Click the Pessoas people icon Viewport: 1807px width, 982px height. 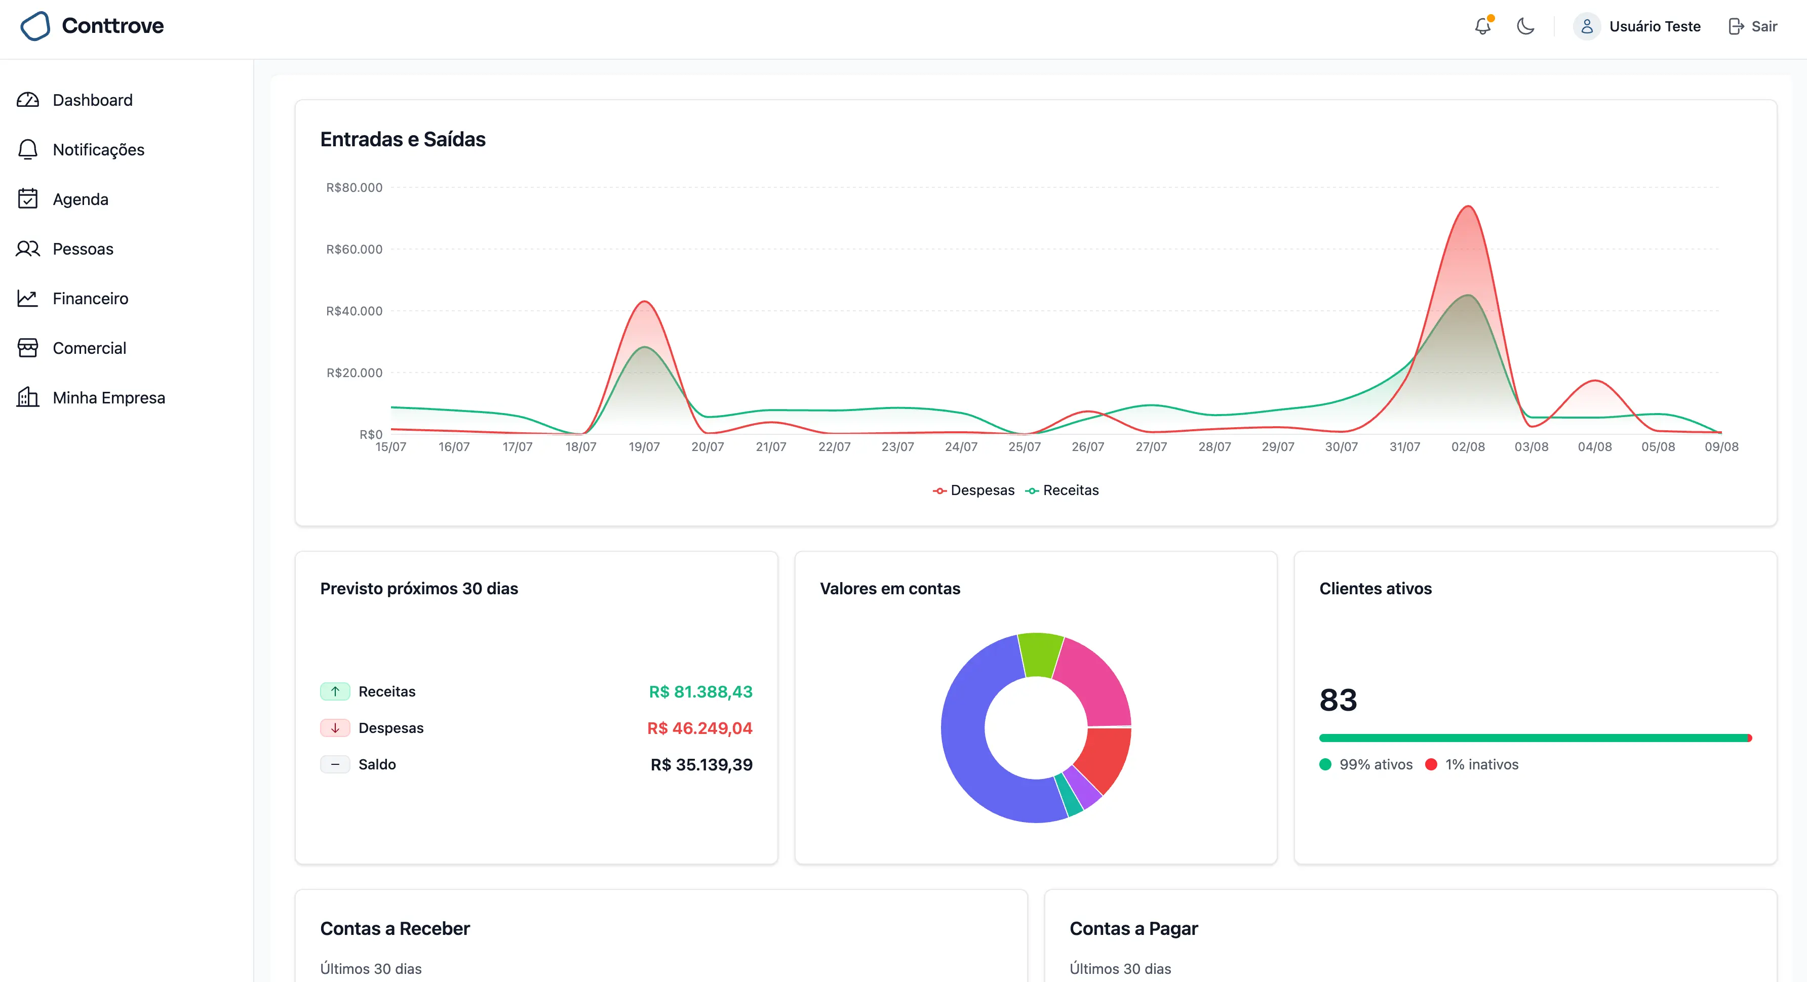pos(27,249)
